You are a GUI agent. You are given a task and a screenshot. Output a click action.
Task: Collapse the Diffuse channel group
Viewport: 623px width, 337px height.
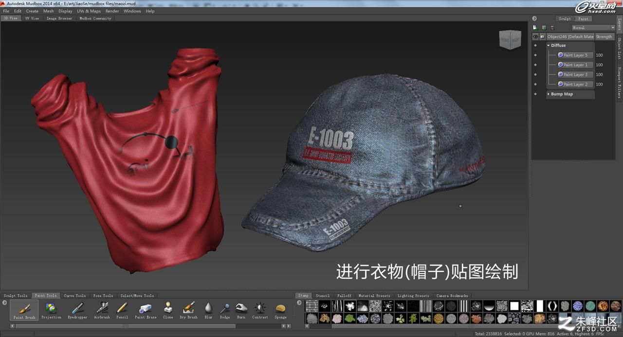click(549, 45)
